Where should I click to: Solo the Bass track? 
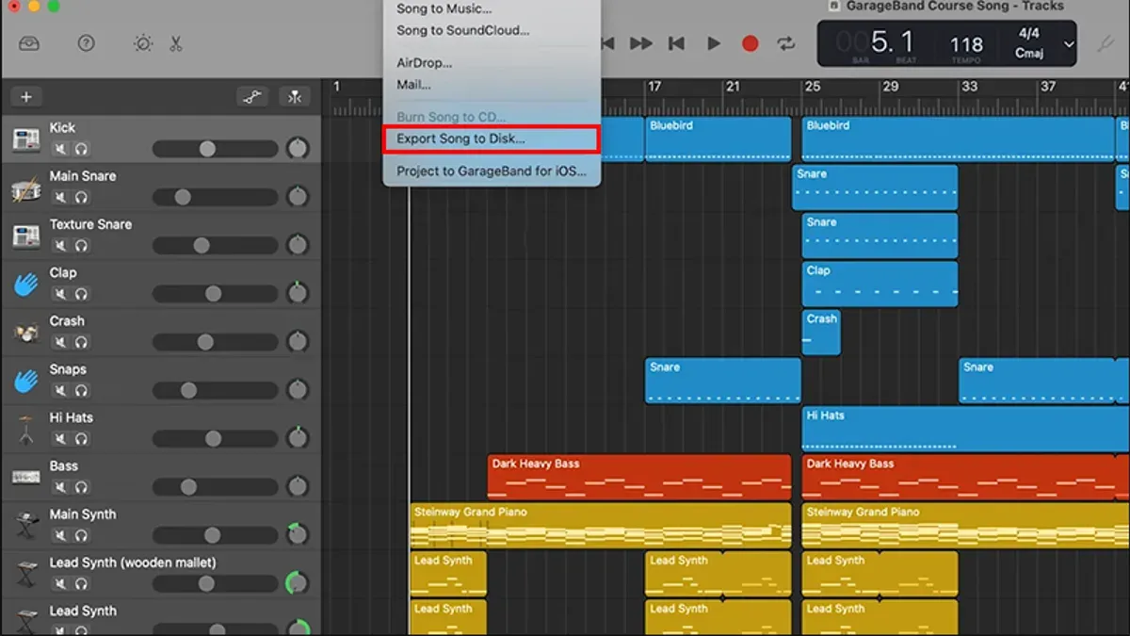(x=82, y=487)
